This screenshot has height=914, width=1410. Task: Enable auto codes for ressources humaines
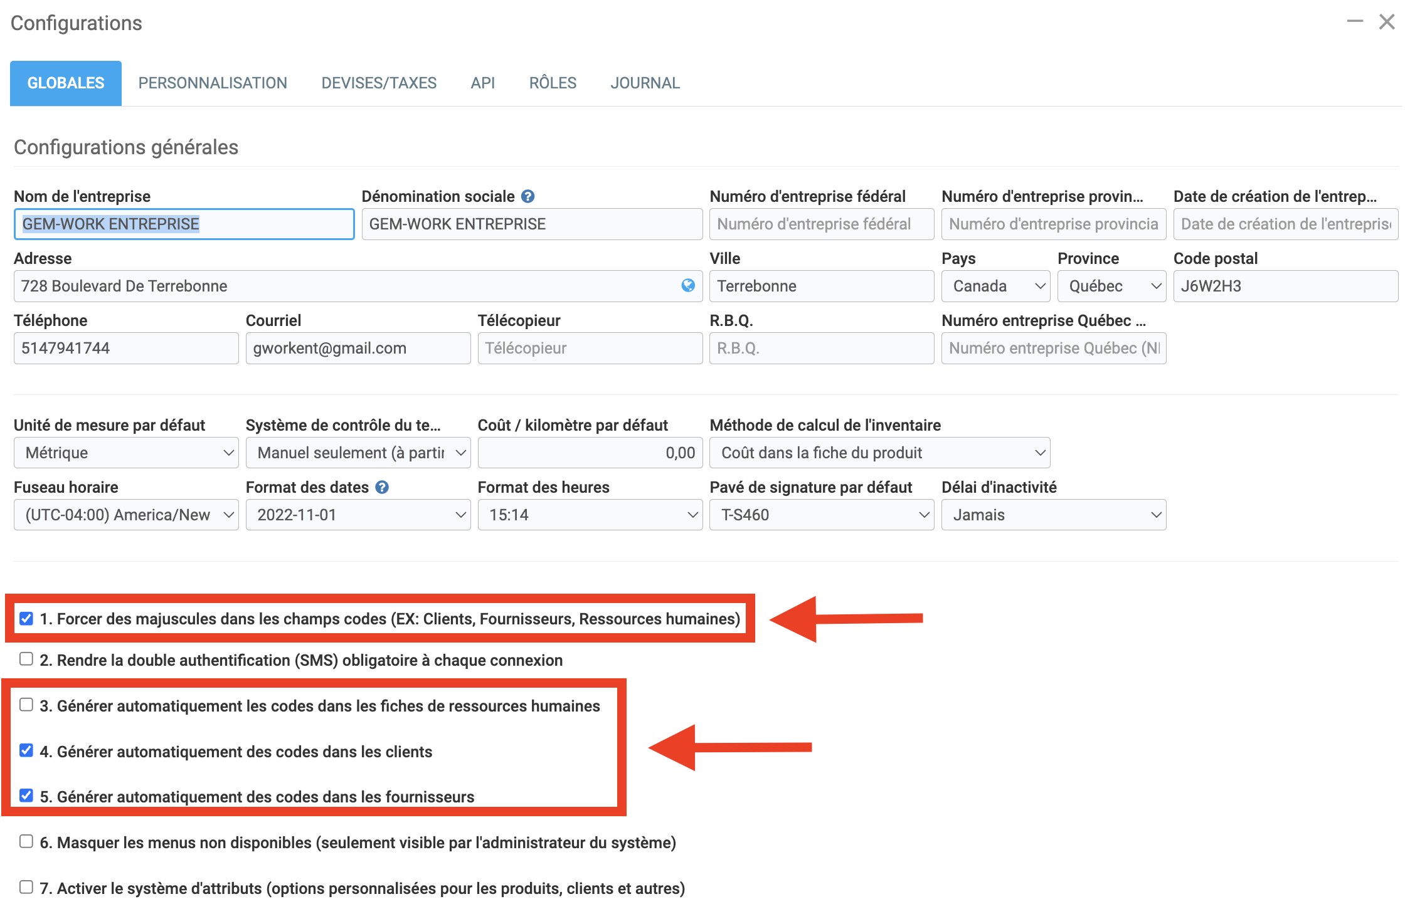click(x=26, y=705)
